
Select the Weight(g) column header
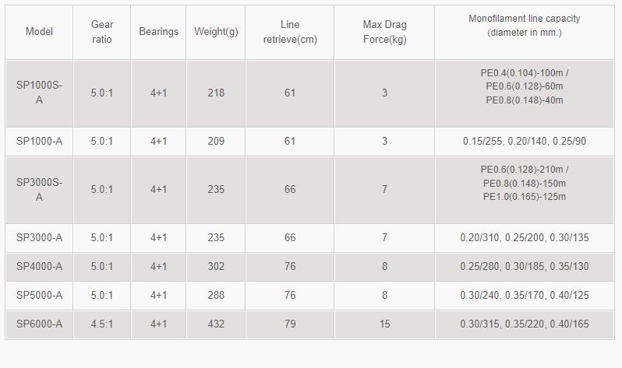216,32
